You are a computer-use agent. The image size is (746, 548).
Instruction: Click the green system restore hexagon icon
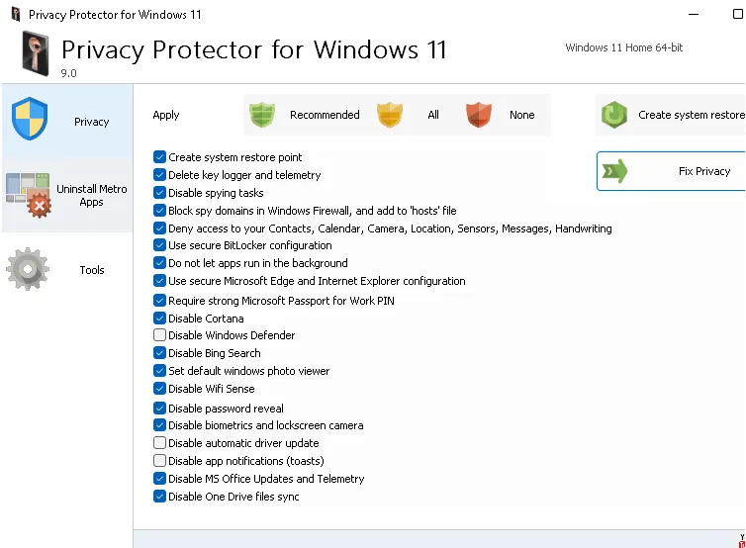(614, 116)
